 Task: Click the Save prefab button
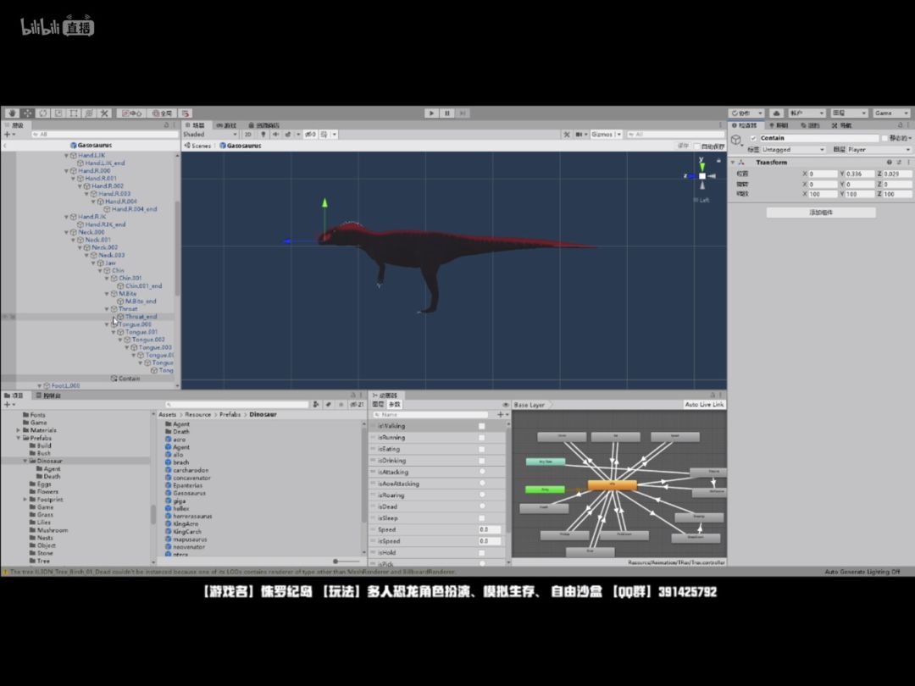point(682,146)
